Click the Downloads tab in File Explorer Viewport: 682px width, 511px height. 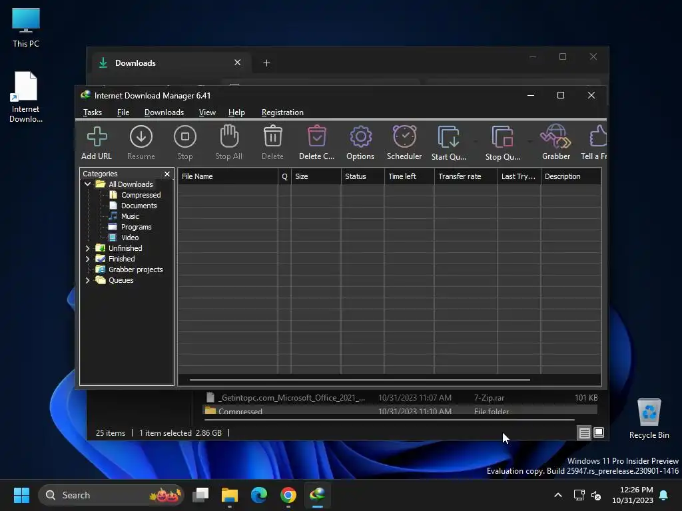click(x=170, y=63)
